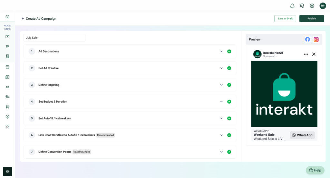Open the user analytics icon in sidebar
This screenshot has width=330, height=178.
click(7, 97)
